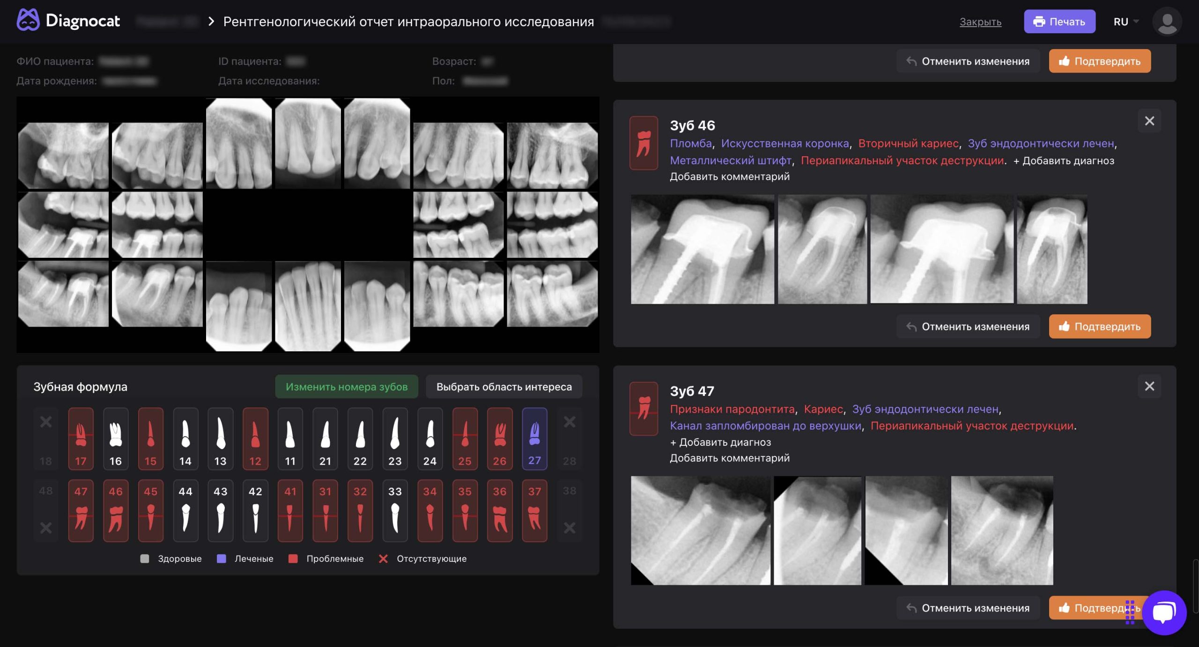Select tooth 36 in dental formula
1199x647 pixels.
(x=499, y=510)
